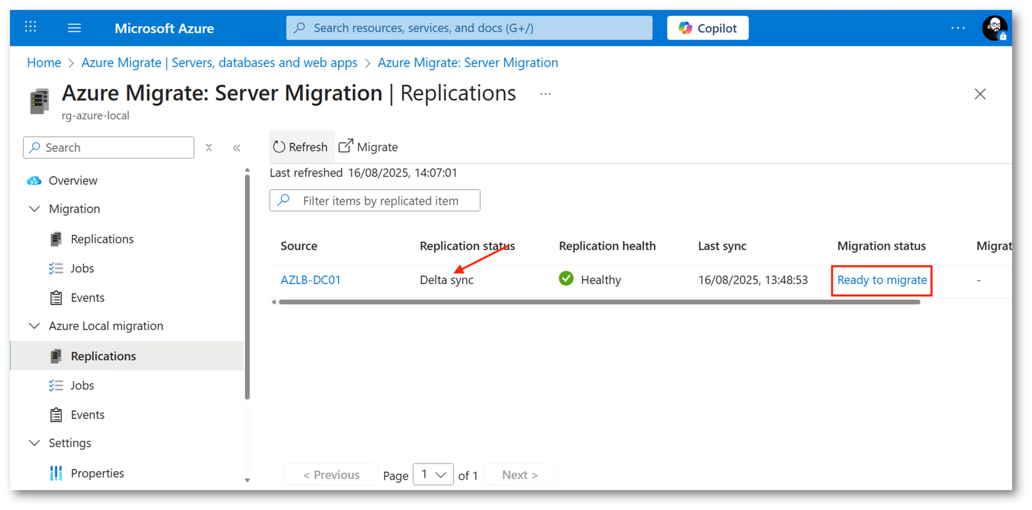Click the table's horizontal scrollbar
1032x510 pixels.
pyautogui.click(x=599, y=302)
